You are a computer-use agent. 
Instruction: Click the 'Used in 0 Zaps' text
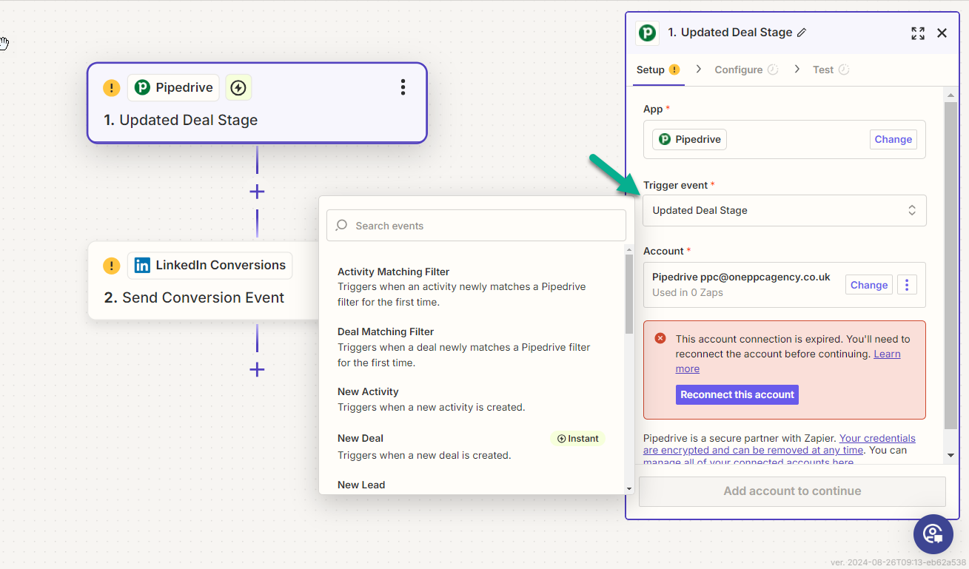(688, 292)
